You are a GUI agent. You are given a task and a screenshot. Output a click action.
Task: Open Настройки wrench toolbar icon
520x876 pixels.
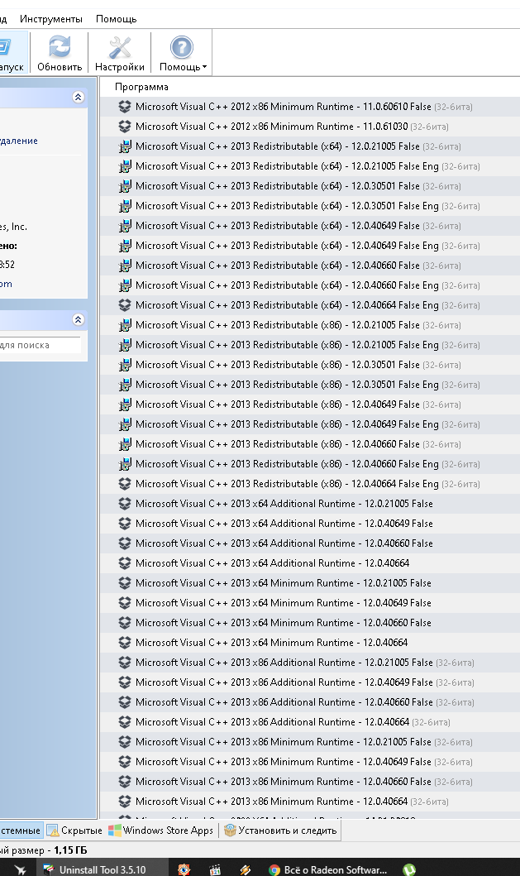pyautogui.click(x=120, y=47)
